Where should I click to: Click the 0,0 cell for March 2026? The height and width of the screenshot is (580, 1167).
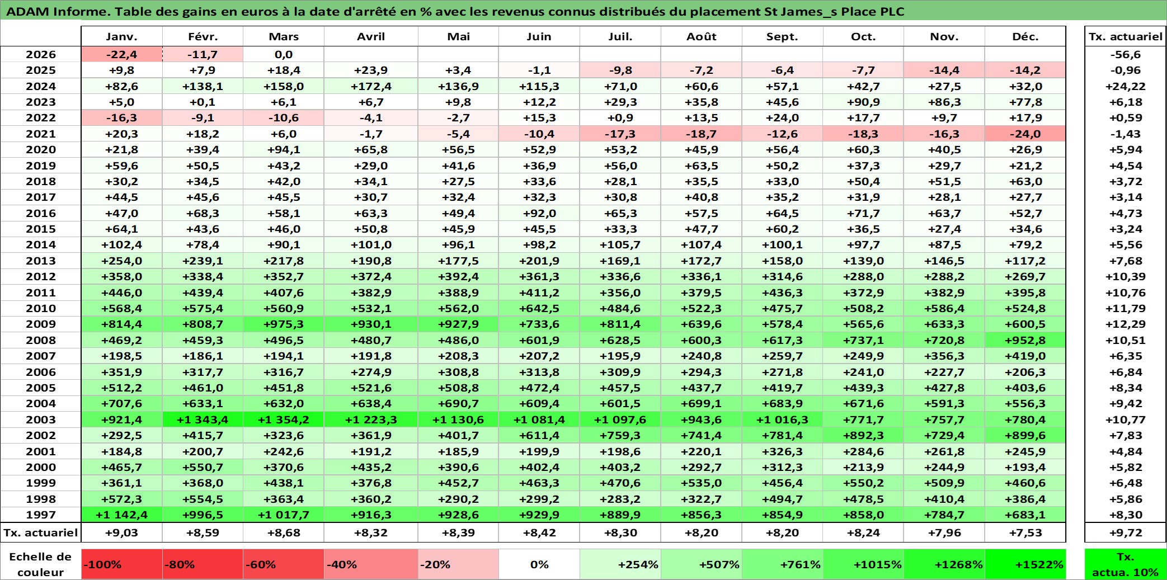[284, 54]
